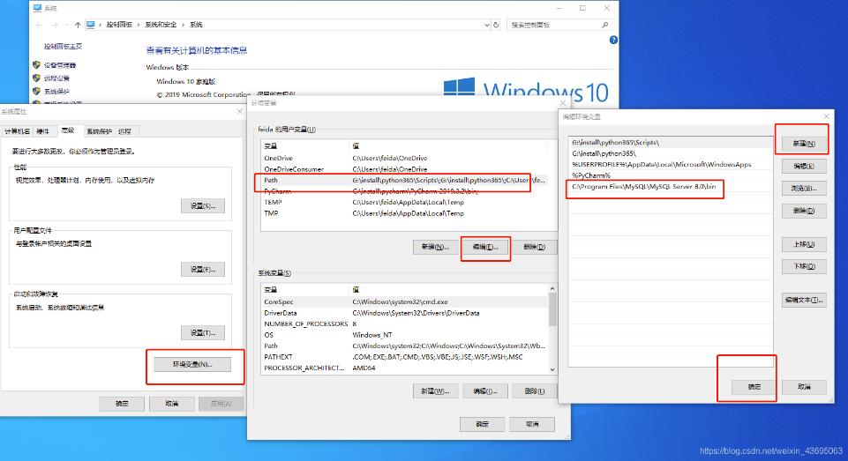Click 编辑文本(T)... in the edit variable dialog
Screen dimensions: 848x461
pyautogui.click(x=804, y=300)
